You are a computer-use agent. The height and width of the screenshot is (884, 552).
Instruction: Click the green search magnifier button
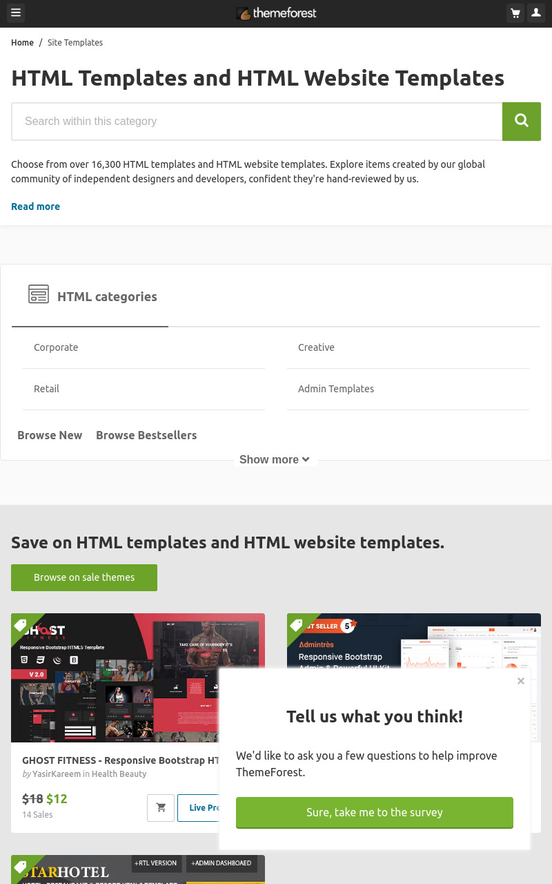point(522,122)
